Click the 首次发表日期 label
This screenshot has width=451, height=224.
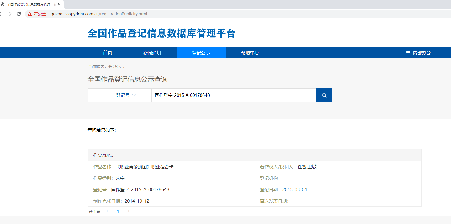coord(274,201)
